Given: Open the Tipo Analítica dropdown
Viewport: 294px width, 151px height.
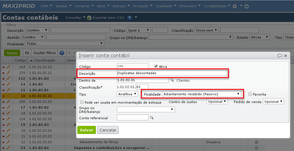Looking at the screenshot, I should click(x=127, y=94).
